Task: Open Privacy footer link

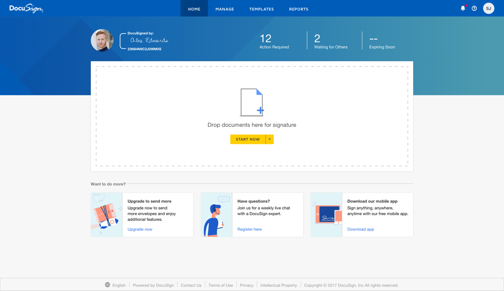Action: tap(246, 285)
